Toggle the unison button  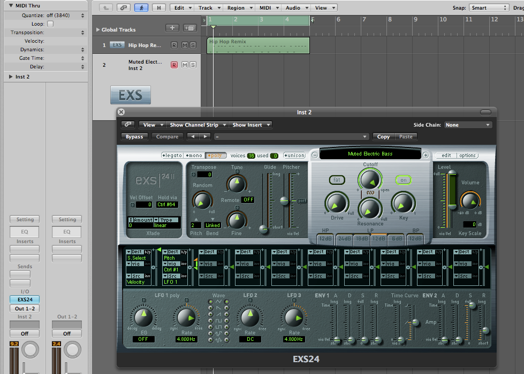[294, 155]
